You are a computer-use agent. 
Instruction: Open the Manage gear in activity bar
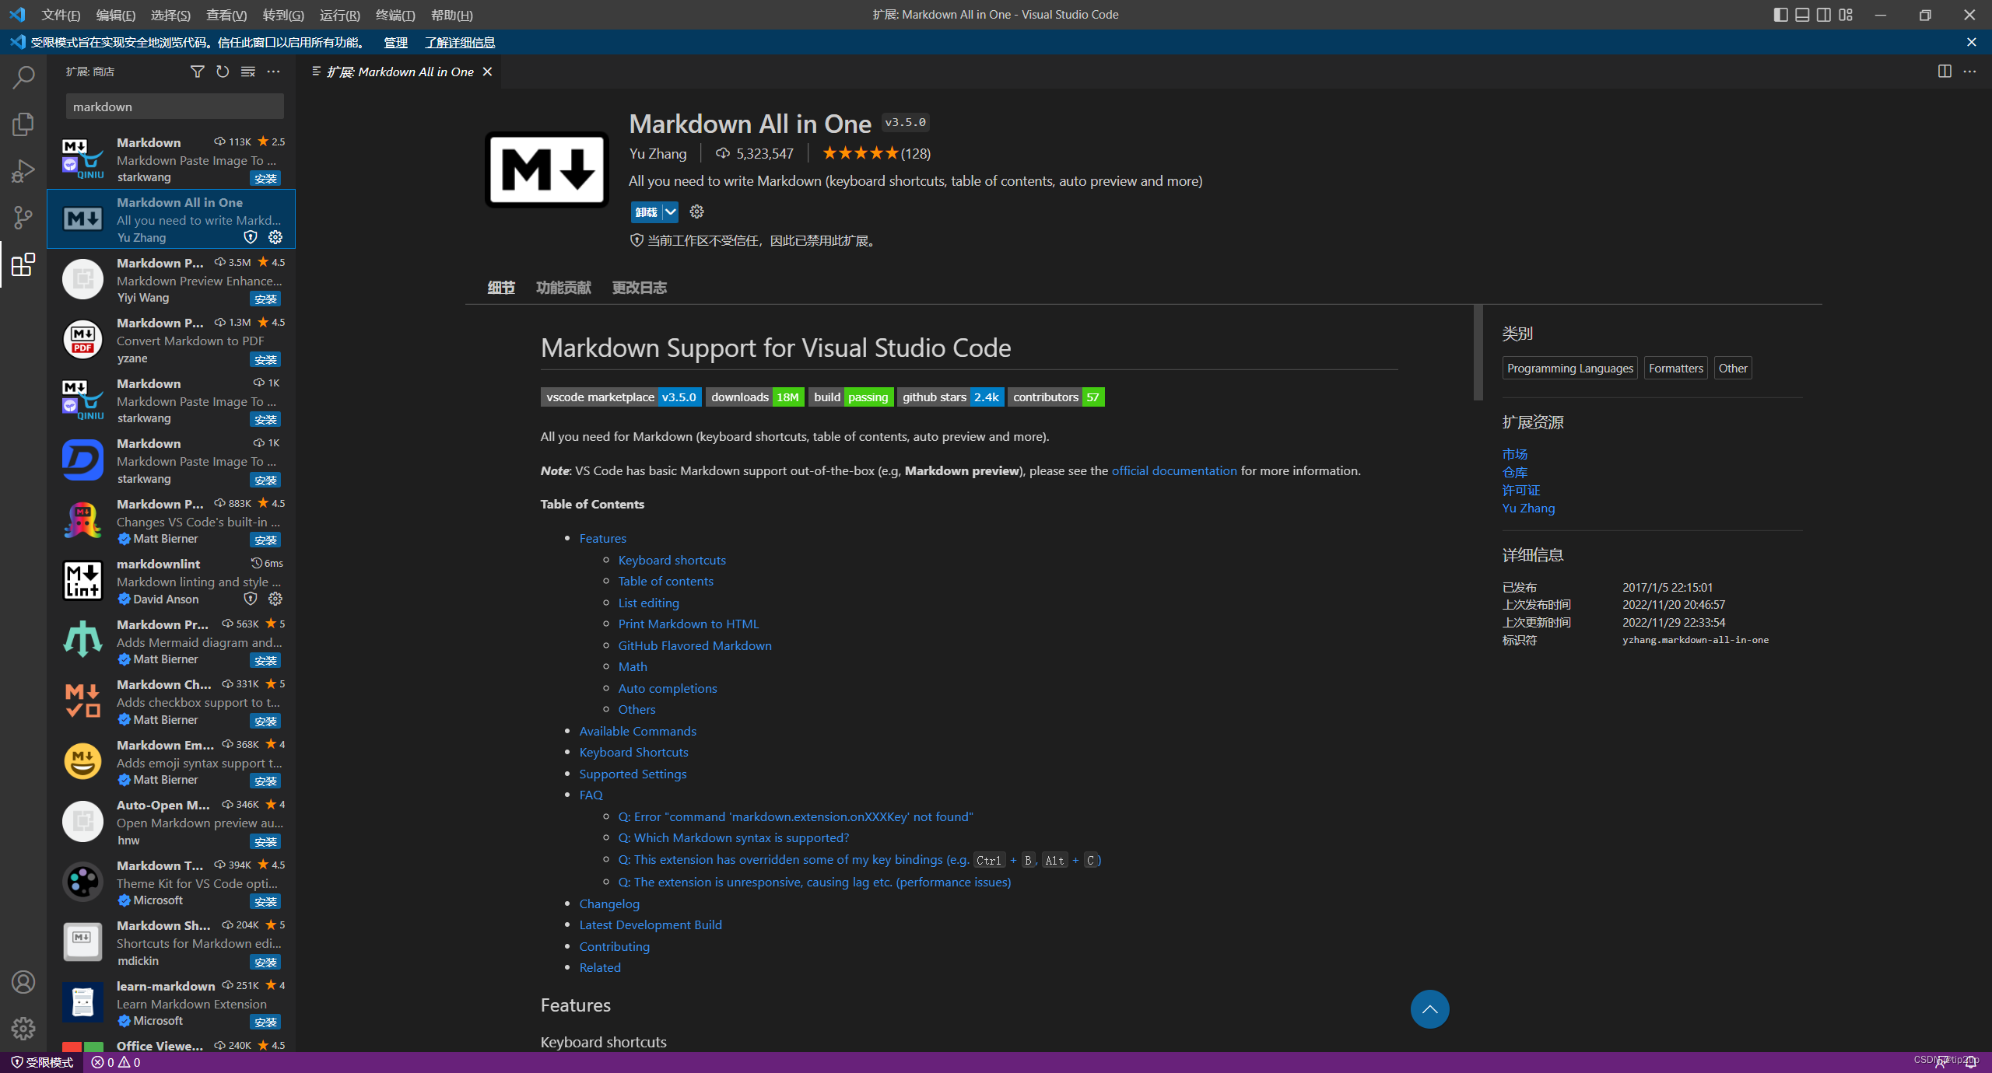click(x=23, y=1029)
